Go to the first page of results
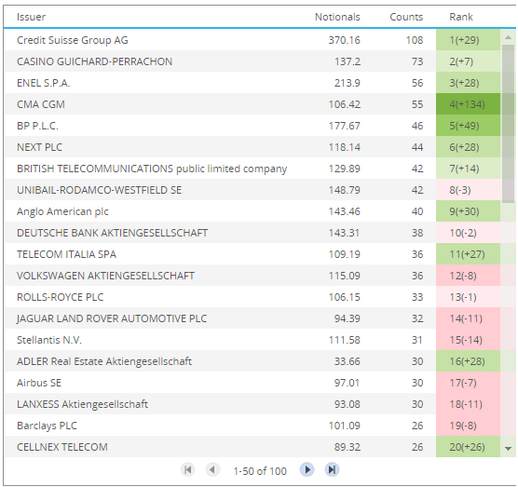Viewport: 518px width, 487px height. [x=187, y=469]
